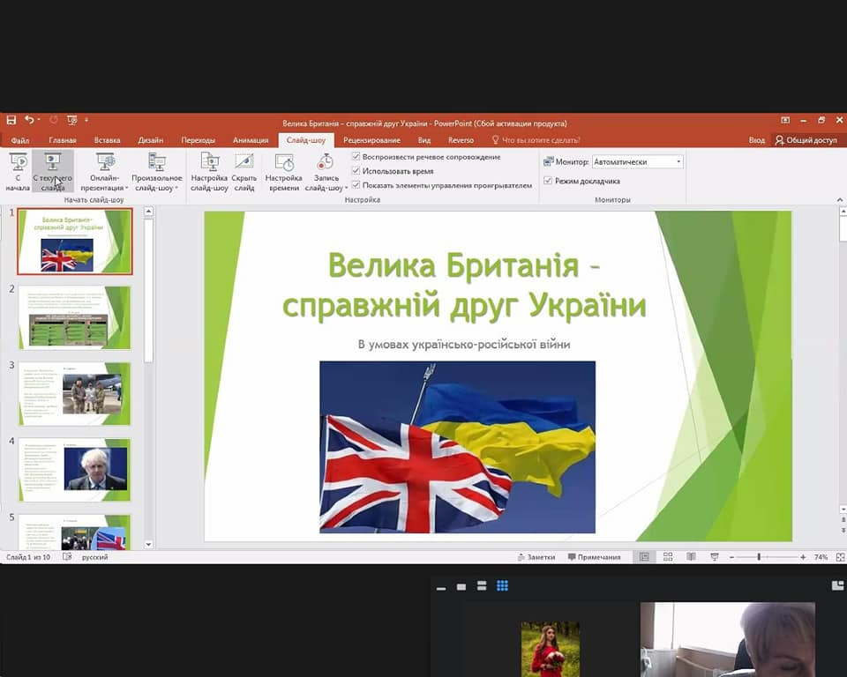This screenshot has width=847, height=677.
Task: Uncheck Использовать время checkbox
Action: (356, 171)
